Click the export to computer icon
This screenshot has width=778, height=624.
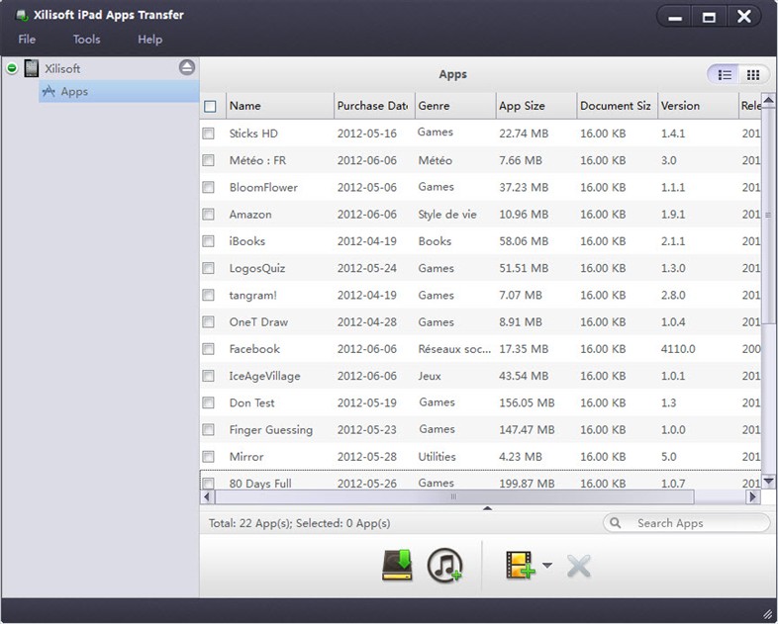[397, 565]
